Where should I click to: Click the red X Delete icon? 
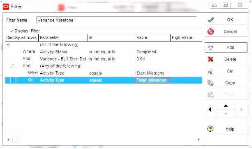[x=210, y=59]
